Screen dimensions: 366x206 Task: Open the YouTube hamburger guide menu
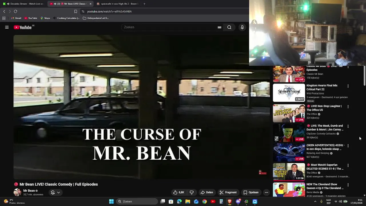tap(7, 27)
